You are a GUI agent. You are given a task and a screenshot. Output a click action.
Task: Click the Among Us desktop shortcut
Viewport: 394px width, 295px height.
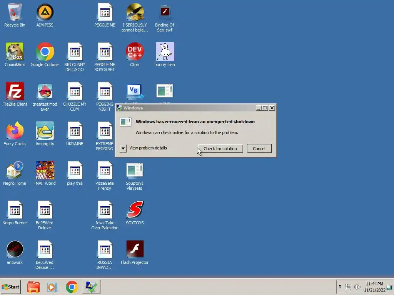click(x=45, y=134)
